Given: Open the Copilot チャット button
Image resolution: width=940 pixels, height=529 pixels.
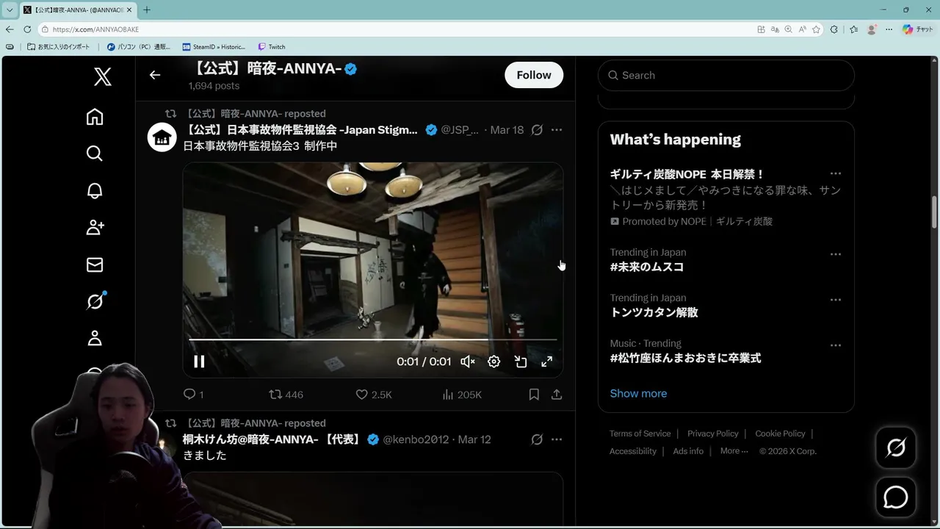Looking at the screenshot, I should tap(918, 29).
